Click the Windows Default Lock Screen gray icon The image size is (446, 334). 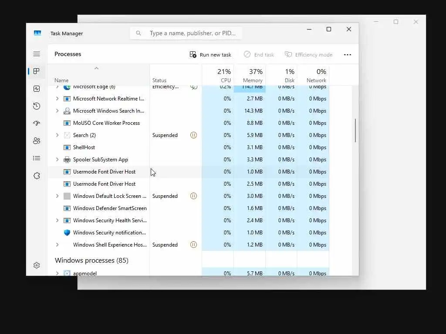point(67,196)
